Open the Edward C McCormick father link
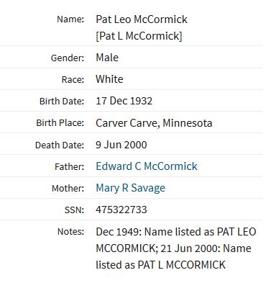 point(147,166)
